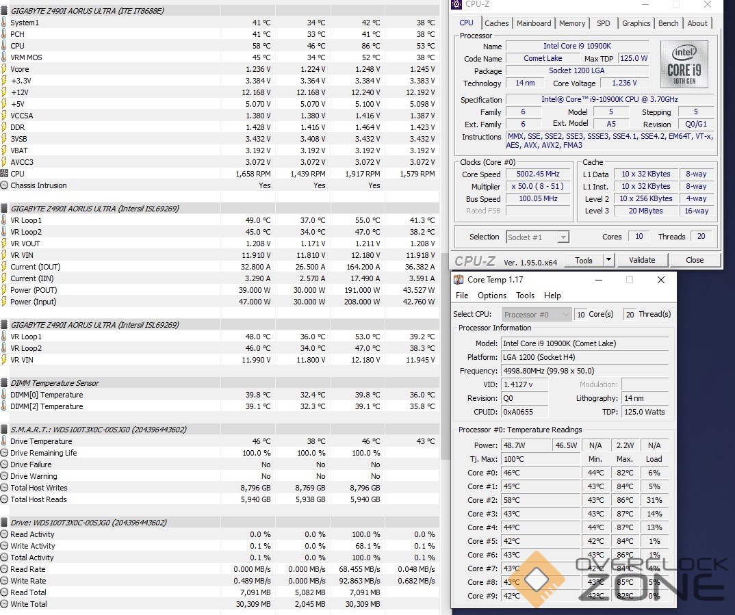Click the Drive Failure status icon
The width and height of the screenshot is (735, 615).
[x=4, y=464]
